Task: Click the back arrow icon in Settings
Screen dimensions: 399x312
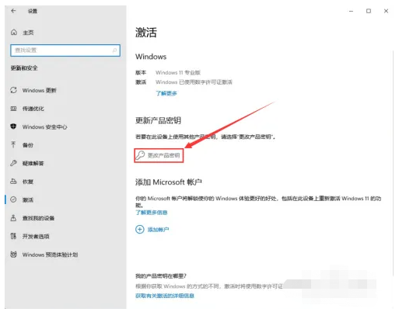Action: coord(13,11)
